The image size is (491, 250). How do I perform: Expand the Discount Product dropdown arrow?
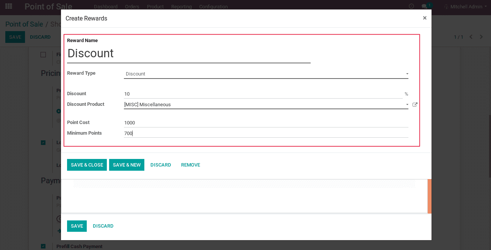[407, 105]
